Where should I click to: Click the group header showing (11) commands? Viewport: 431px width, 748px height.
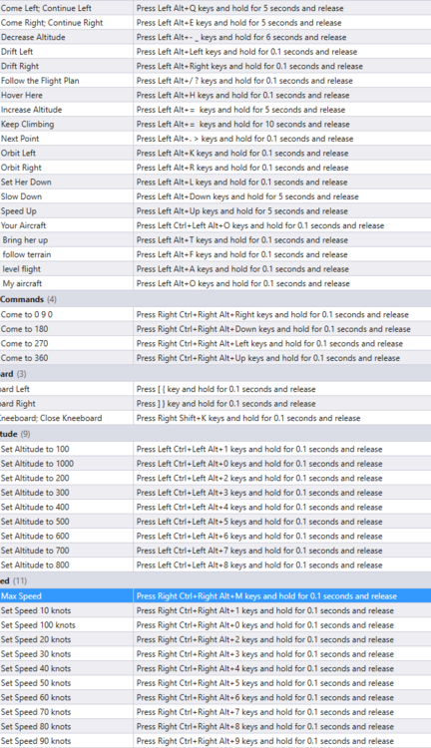coord(215,580)
